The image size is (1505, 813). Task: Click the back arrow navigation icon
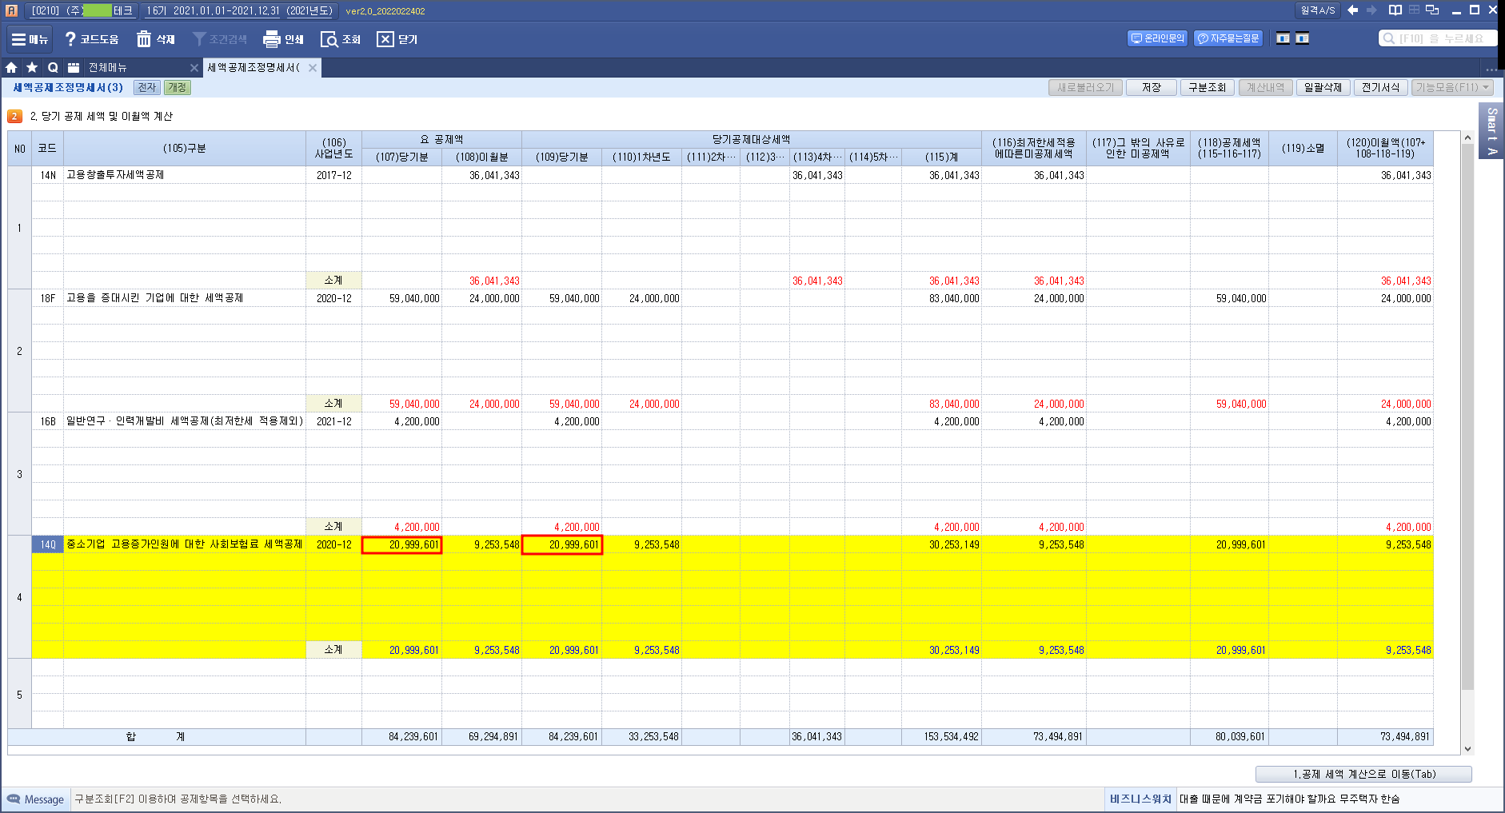[x=1352, y=10]
